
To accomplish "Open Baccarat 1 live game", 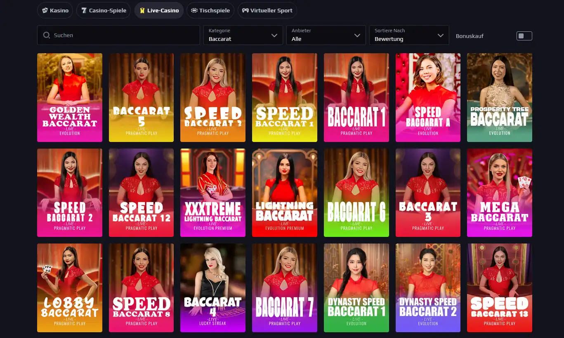I will [356, 97].
